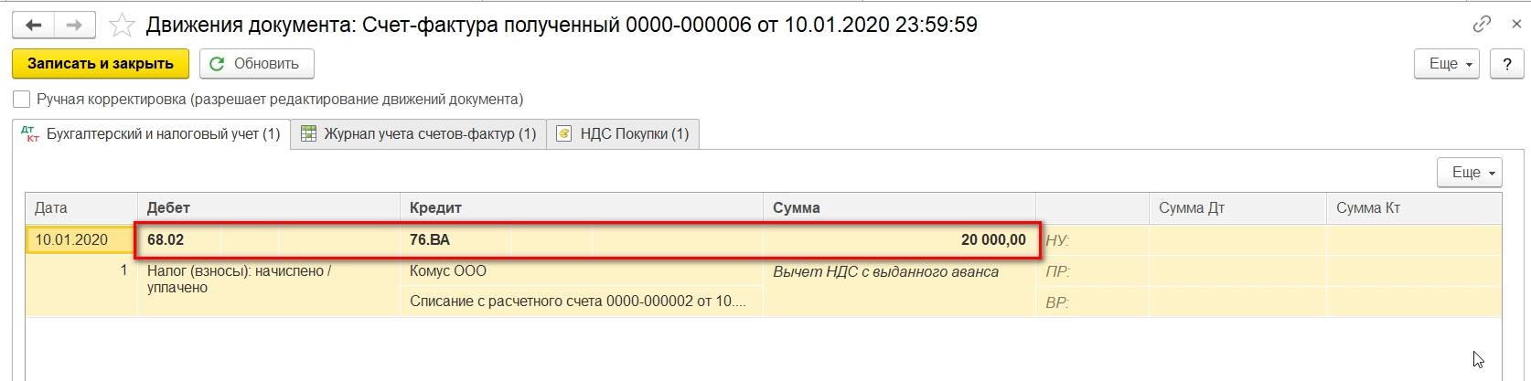Close the document movements window

click(1516, 25)
